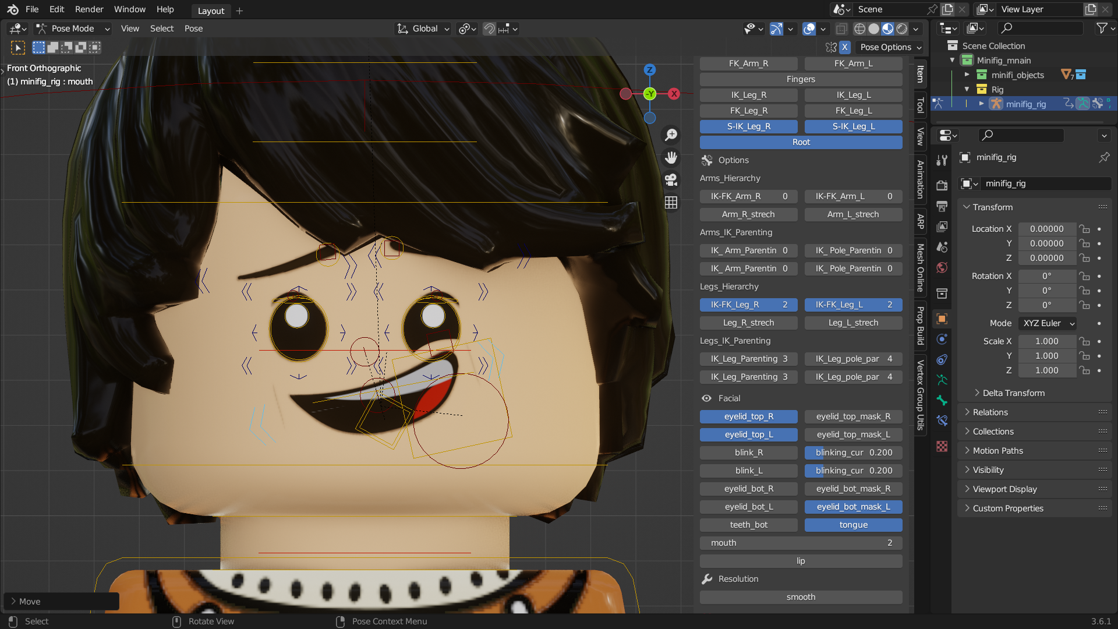Click the outliner search field
Image resolution: width=1118 pixels, height=629 pixels.
click(1040, 27)
